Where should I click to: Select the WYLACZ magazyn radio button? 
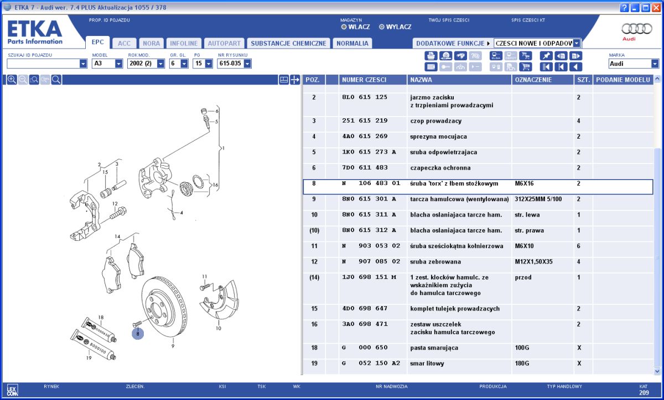[382, 27]
